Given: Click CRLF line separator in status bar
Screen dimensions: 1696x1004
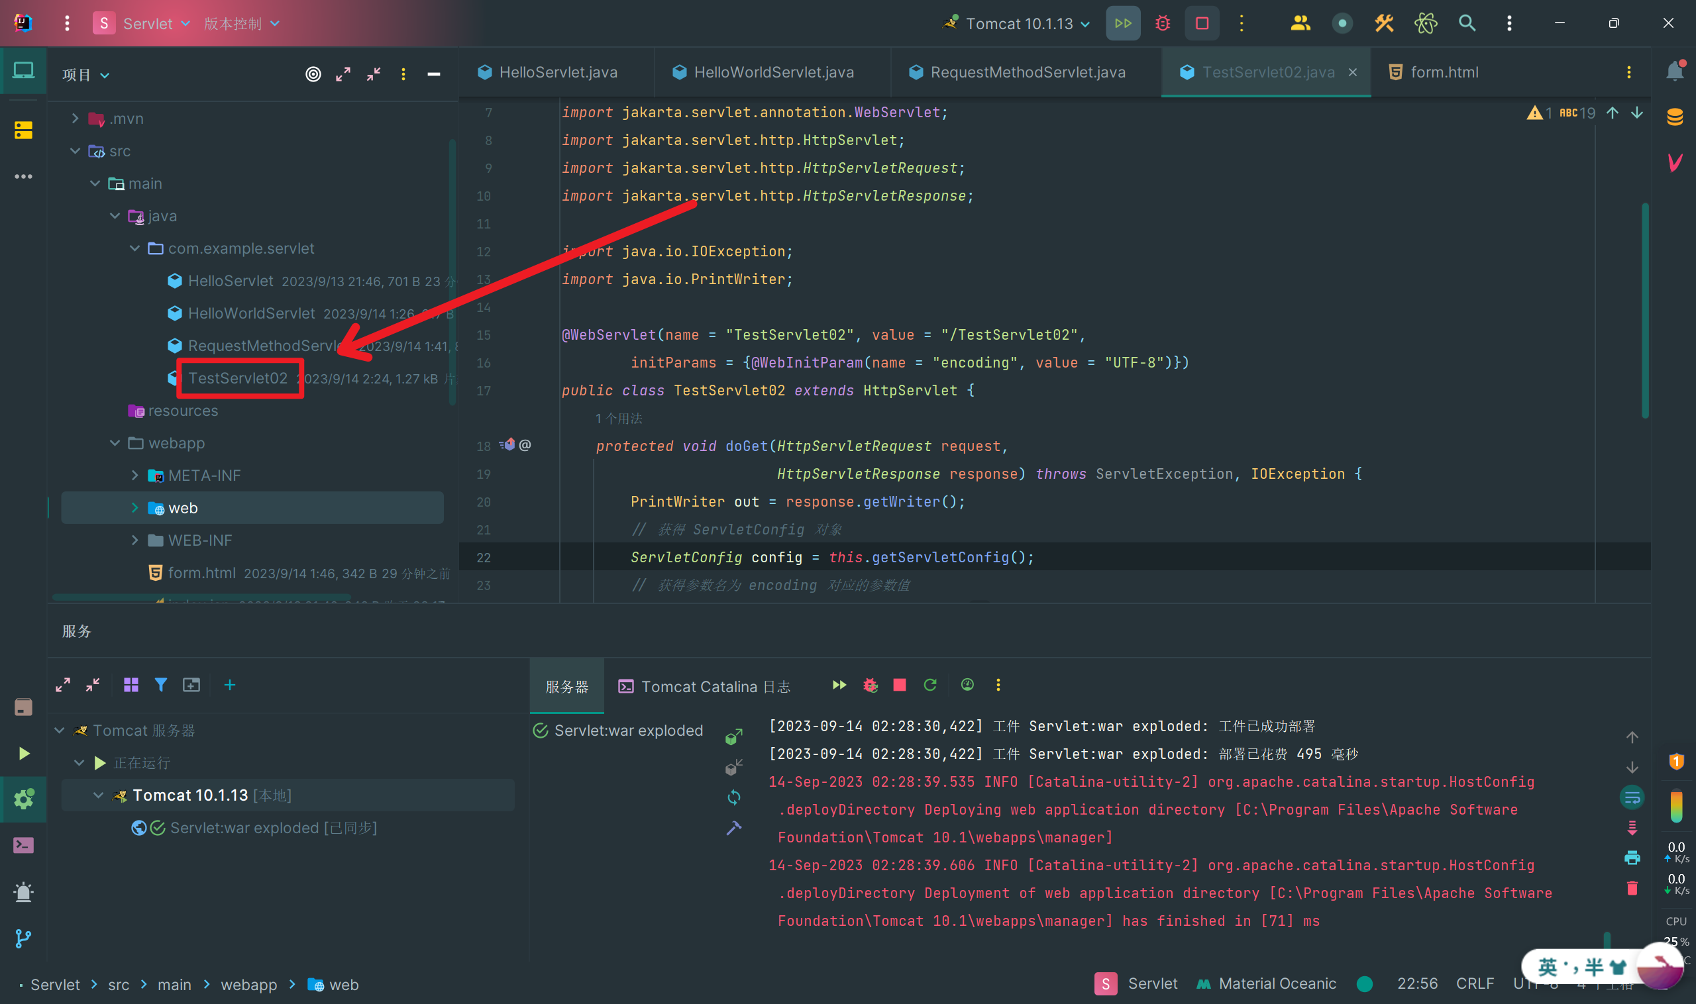Looking at the screenshot, I should [x=1475, y=983].
